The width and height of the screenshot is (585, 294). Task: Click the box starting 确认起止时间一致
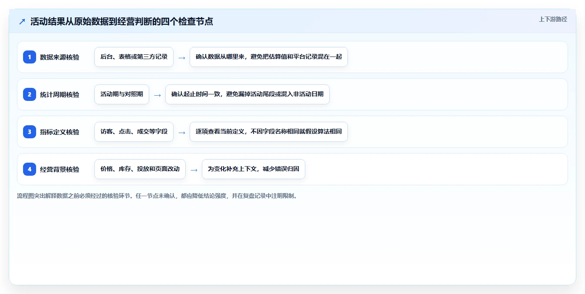pos(247,94)
